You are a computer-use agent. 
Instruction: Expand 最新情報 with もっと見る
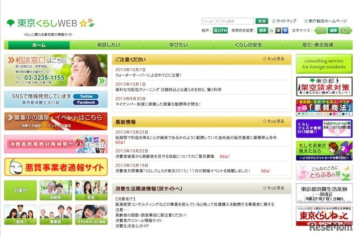274,121
